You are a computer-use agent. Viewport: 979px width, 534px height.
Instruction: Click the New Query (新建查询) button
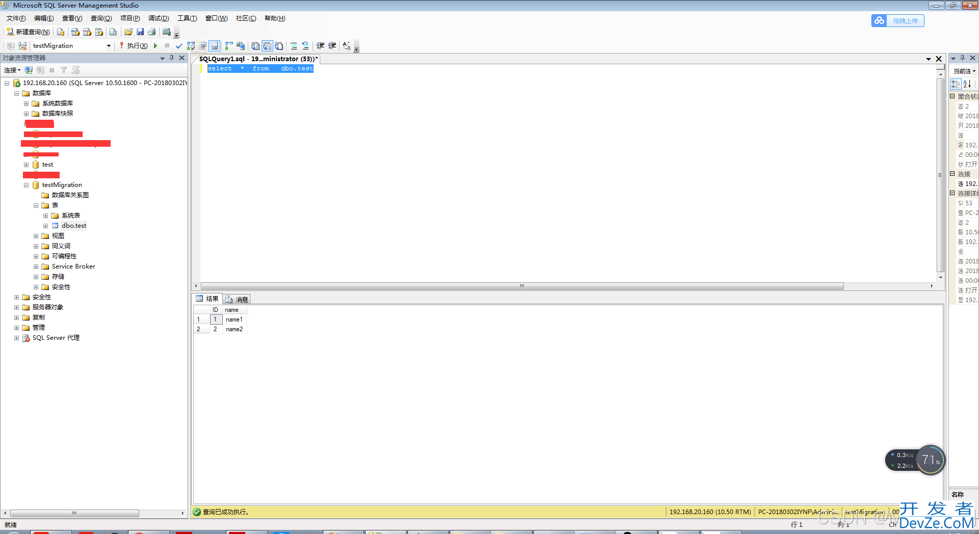(29, 32)
